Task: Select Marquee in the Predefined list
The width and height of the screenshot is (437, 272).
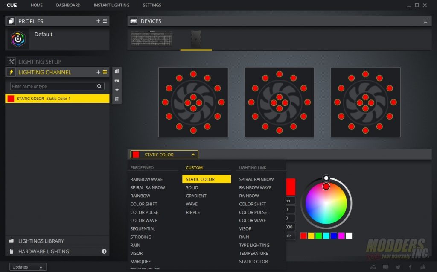Action: (140, 262)
